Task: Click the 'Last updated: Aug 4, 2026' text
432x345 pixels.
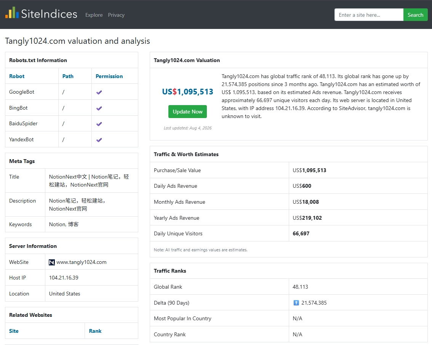Action: point(188,128)
